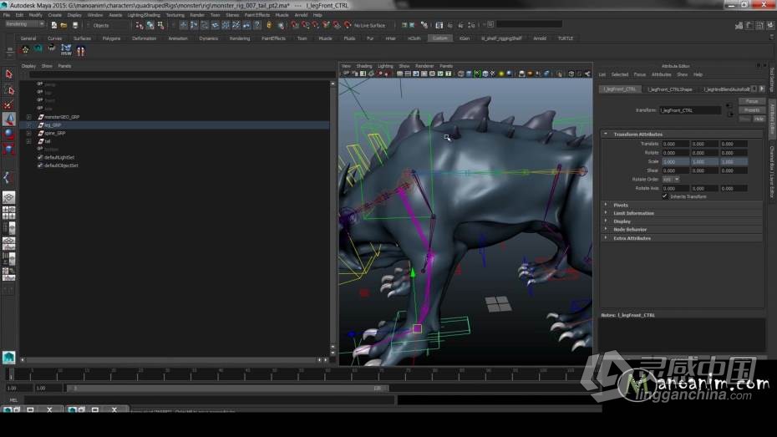Screen dimensions: 777x437
Task: Click the Hide button in Attribute Editor
Action: point(759,119)
